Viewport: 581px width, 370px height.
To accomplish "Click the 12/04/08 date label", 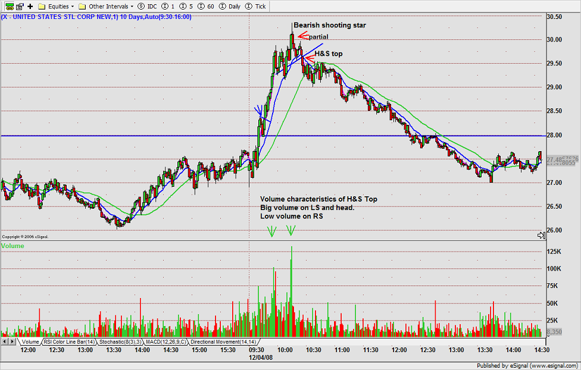I will click(261, 358).
